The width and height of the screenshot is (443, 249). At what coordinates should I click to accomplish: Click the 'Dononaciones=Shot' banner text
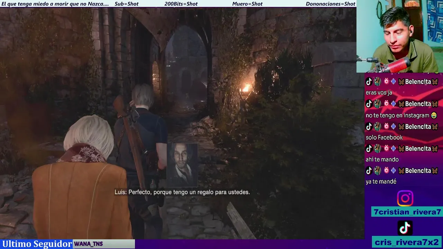click(x=331, y=4)
